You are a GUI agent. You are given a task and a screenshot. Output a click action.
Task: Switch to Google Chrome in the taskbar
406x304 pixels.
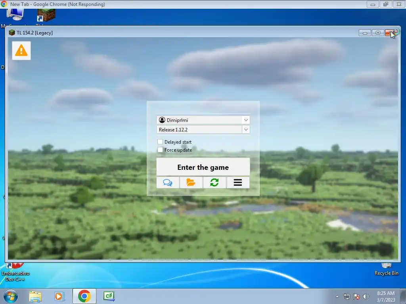pyautogui.click(x=84, y=296)
